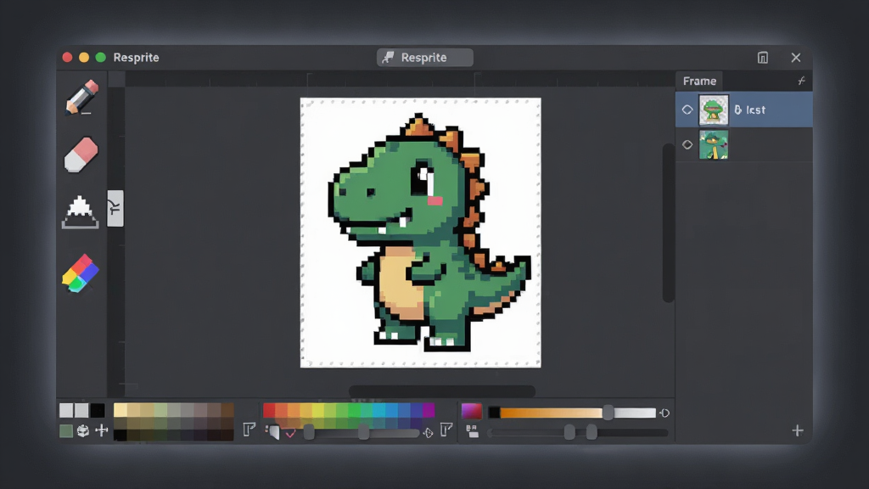The width and height of the screenshot is (869, 489).
Task: Select the white spiked stamp tool
Action: (x=81, y=211)
